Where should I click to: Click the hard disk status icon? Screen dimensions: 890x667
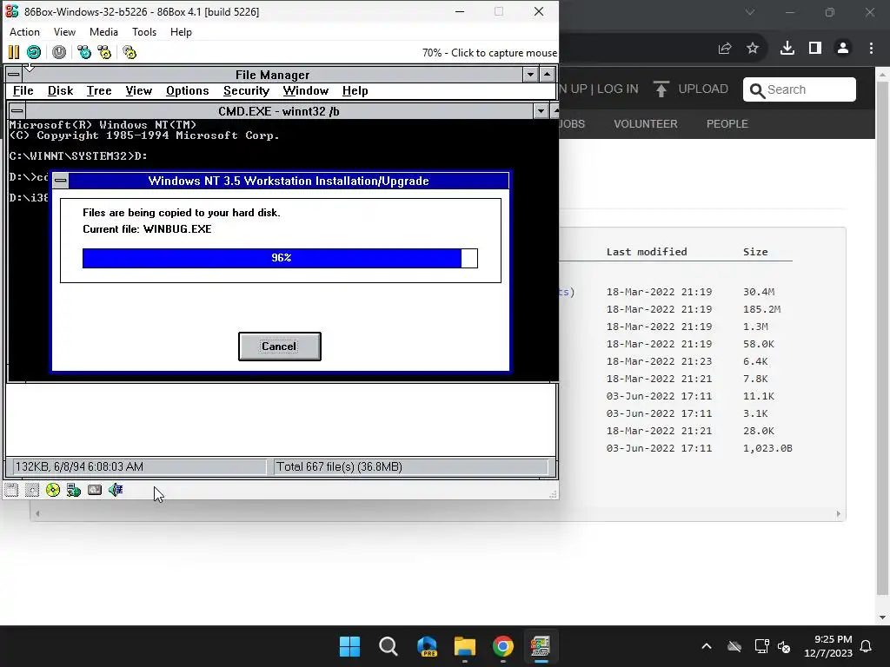pos(95,490)
